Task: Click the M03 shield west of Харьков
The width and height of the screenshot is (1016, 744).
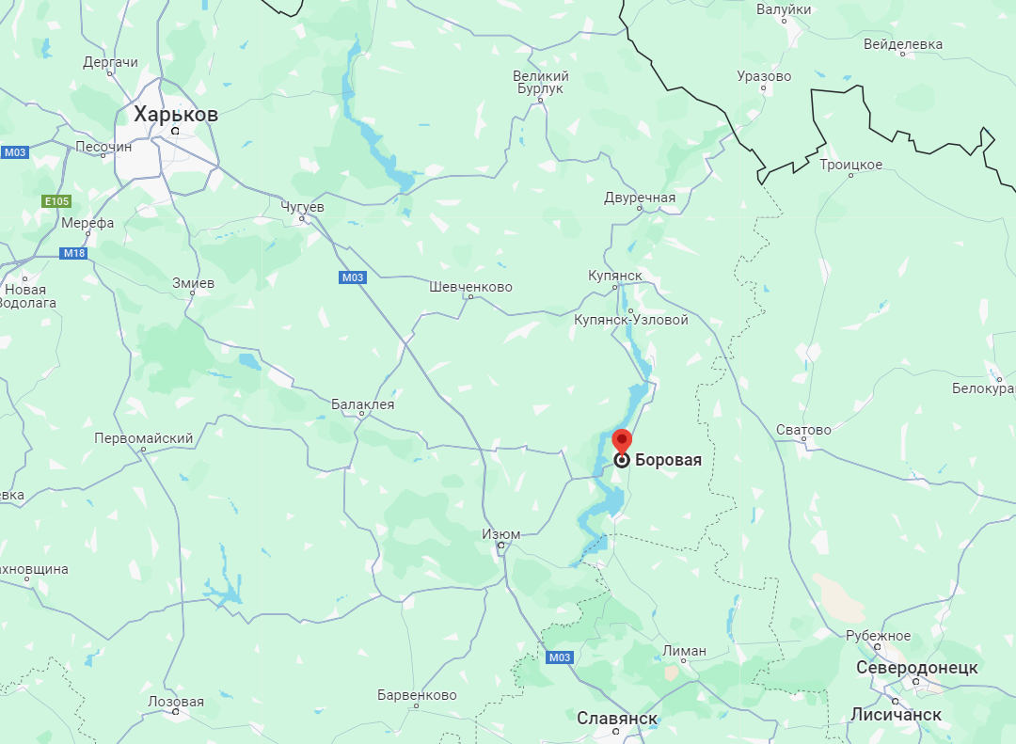Action: tap(14, 152)
